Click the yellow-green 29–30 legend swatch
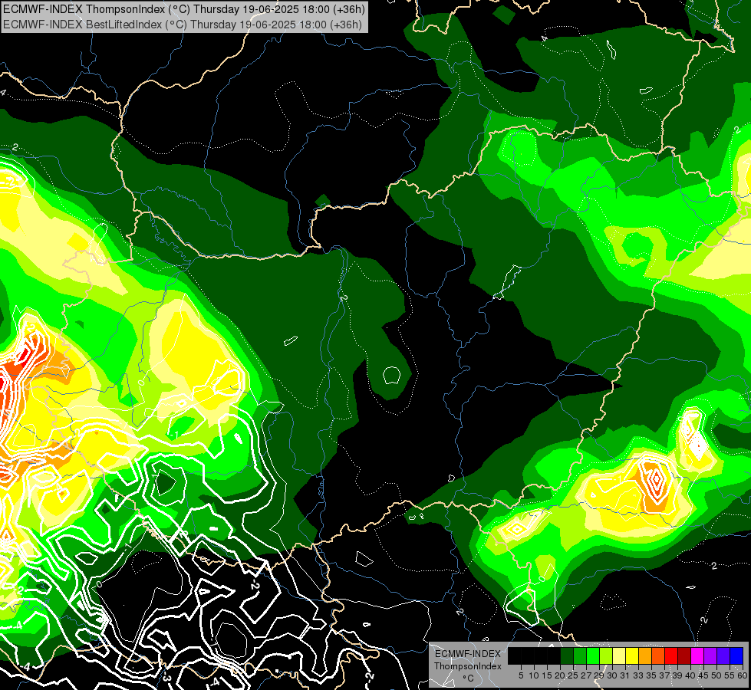The height and width of the screenshot is (690, 751). coord(606,655)
